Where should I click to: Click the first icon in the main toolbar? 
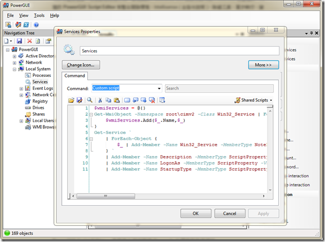[x=8, y=25]
